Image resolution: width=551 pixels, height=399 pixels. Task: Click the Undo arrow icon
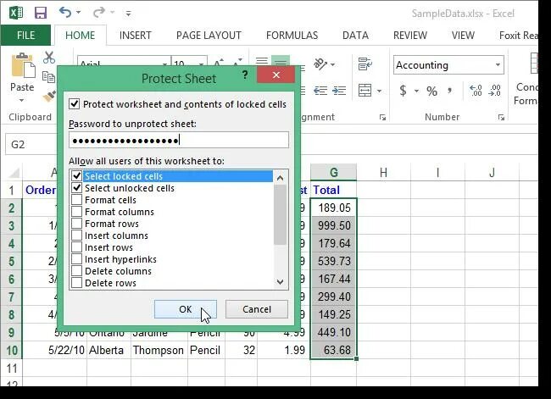coord(65,13)
